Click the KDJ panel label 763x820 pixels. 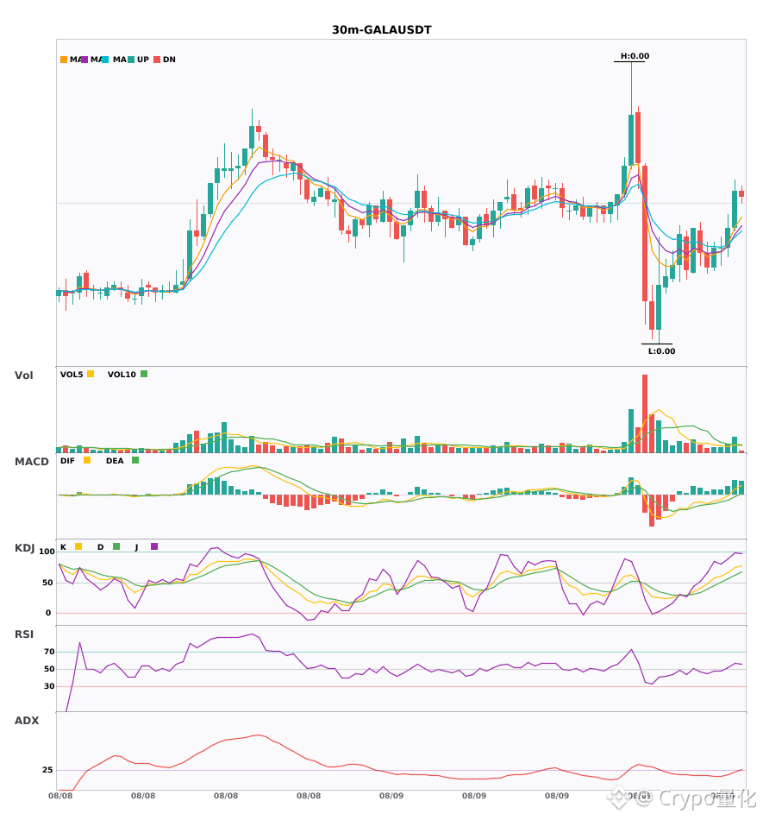(x=24, y=548)
